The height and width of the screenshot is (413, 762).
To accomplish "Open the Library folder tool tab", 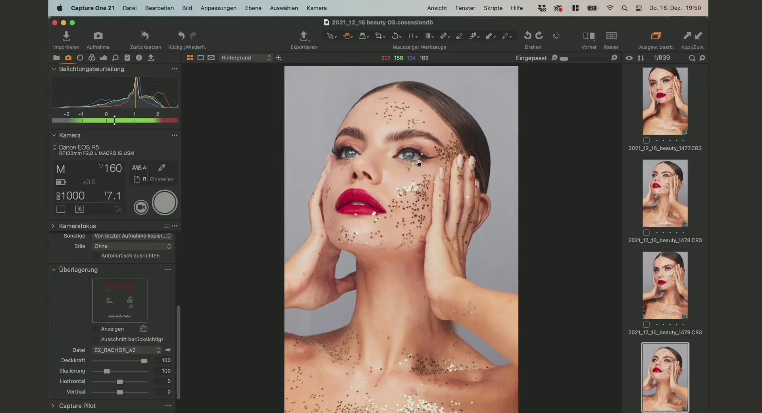I will 56,58.
